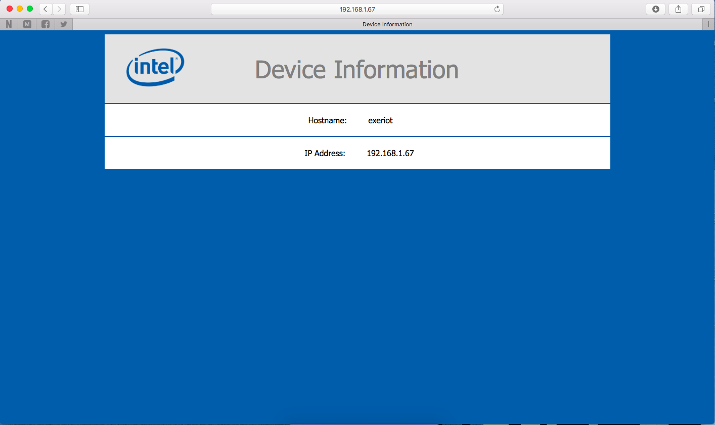
Task: Click the Intel logo
Action: pos(155,67)
